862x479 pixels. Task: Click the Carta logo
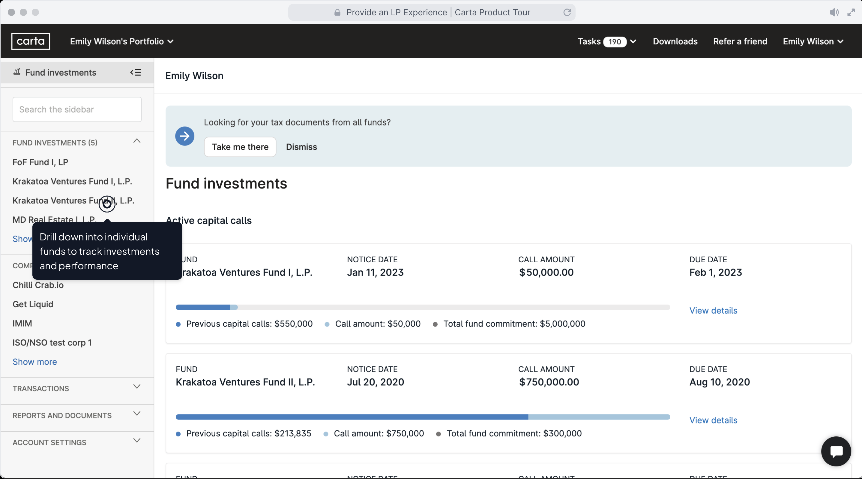click(x=31, y=41)
